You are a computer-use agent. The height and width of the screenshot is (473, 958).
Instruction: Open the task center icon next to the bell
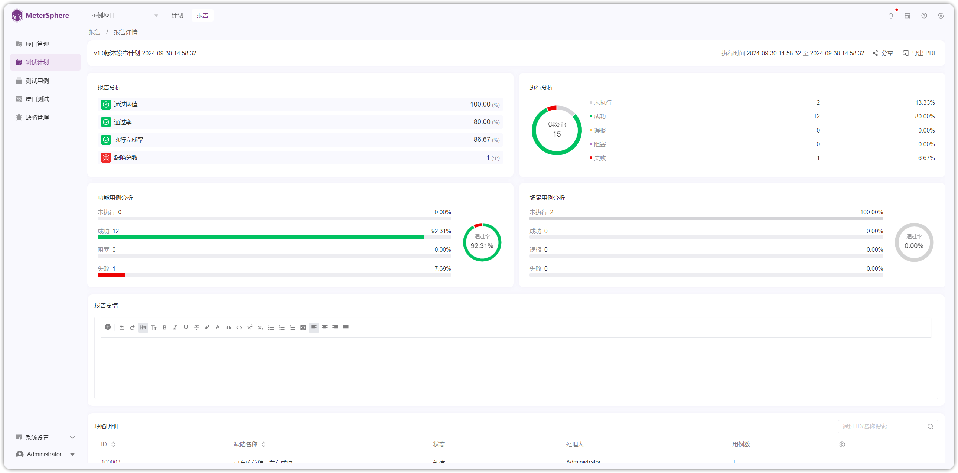(x=908, y=16)
